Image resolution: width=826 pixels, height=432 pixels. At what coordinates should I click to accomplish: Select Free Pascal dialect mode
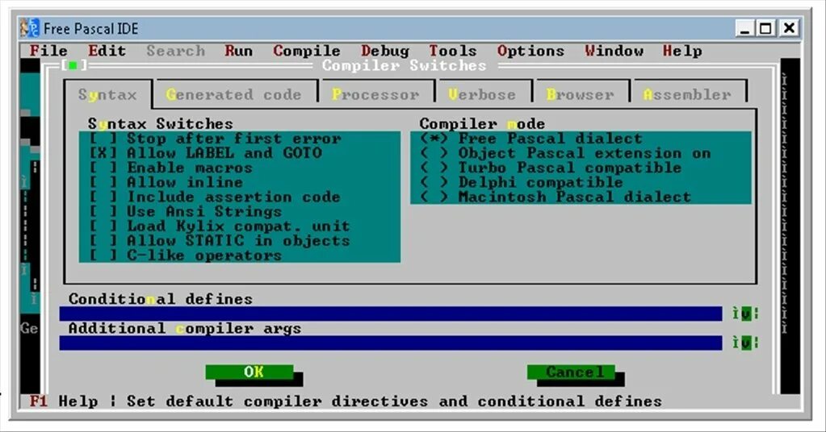[531, 139]
